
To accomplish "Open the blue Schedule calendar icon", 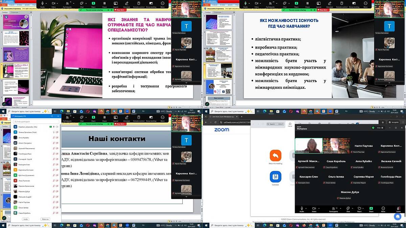I will pyautogui.click(x=275, y=177).
